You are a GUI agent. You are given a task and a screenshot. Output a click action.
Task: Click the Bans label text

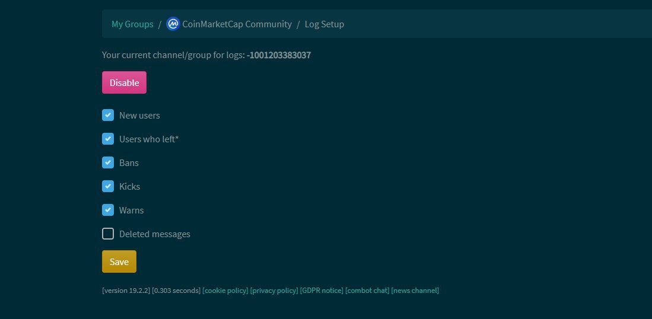point(129,163)
